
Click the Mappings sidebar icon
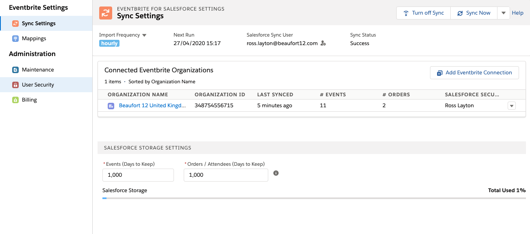pos(15,39)
